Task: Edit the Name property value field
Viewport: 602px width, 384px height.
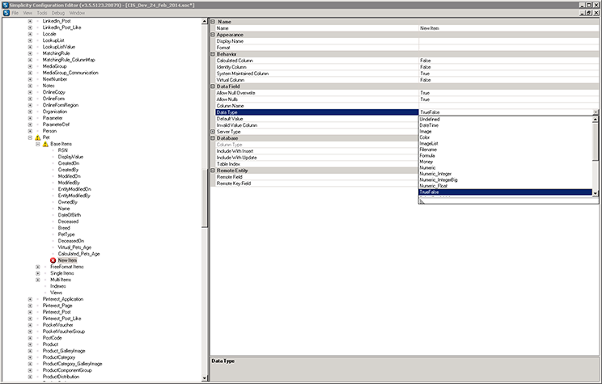Action: tap(508, 28)
